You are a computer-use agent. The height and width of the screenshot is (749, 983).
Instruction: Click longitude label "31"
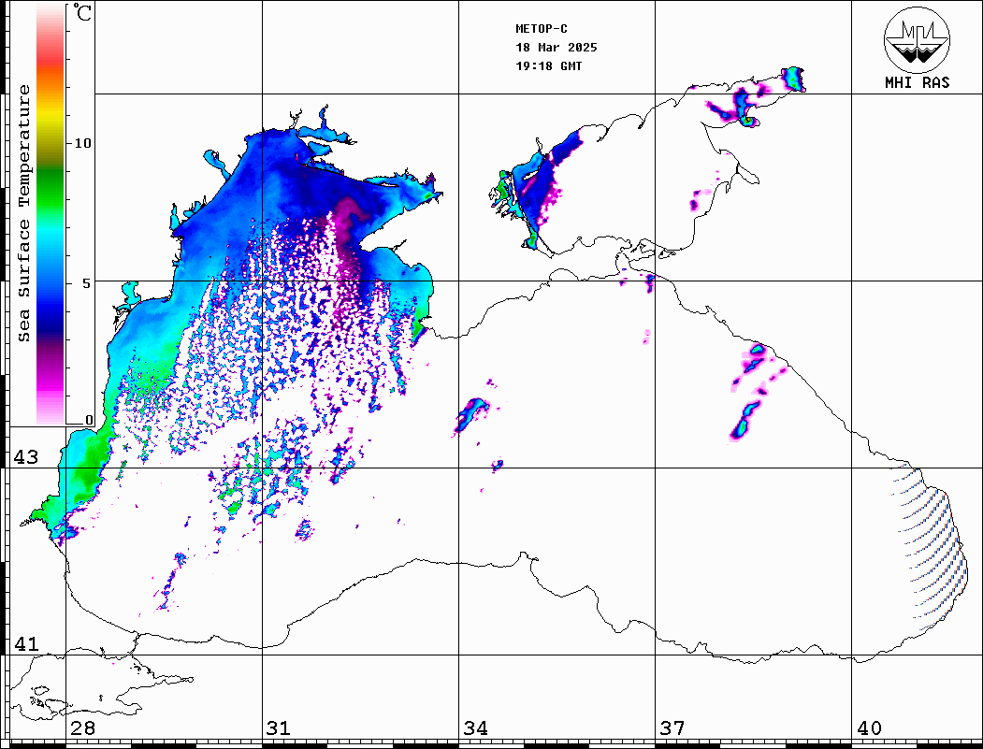(279, 727)
